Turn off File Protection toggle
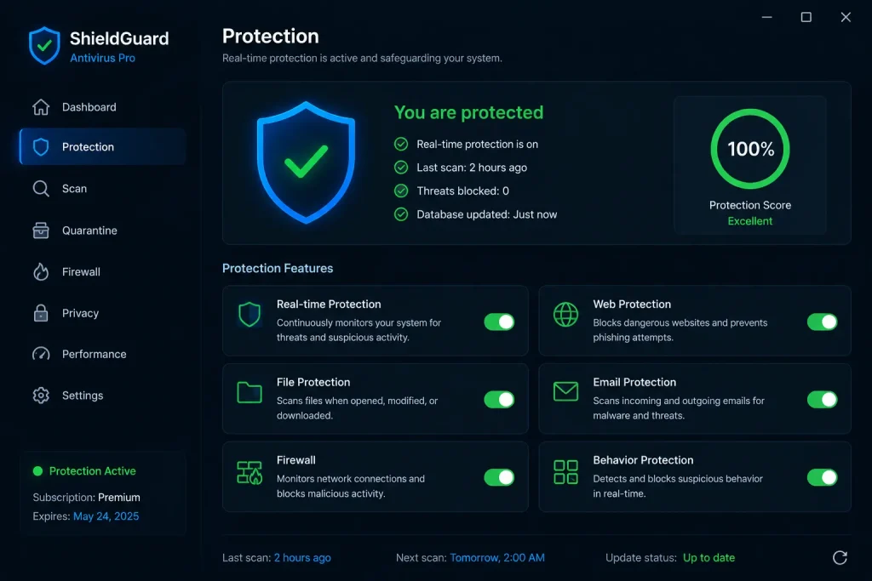 499,399
